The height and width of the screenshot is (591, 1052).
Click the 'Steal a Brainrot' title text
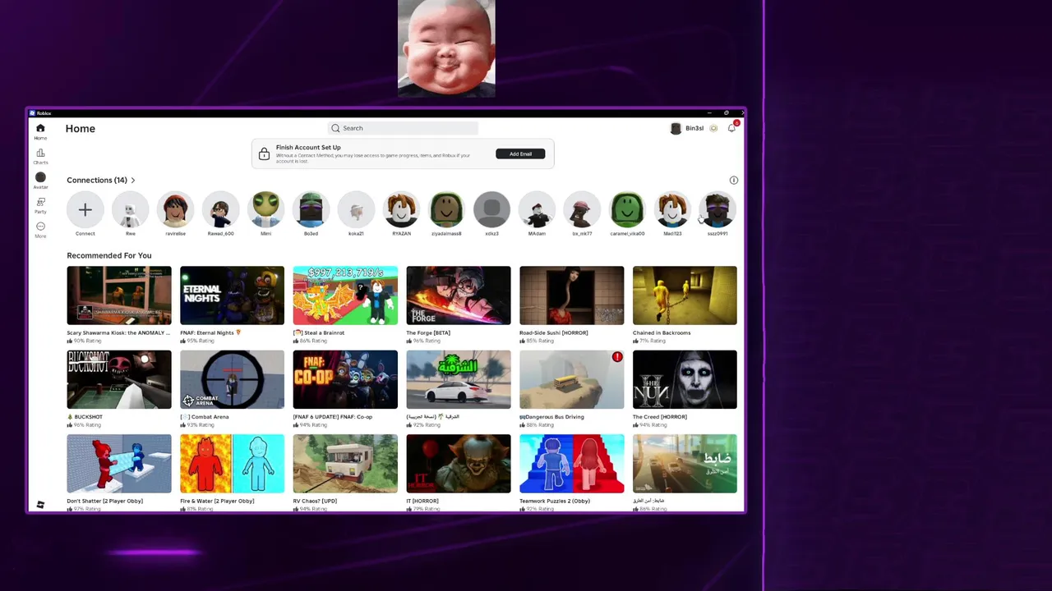[x=323, y=332]
